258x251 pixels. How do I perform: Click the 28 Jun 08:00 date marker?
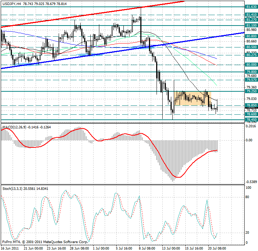tap(80, 248)
